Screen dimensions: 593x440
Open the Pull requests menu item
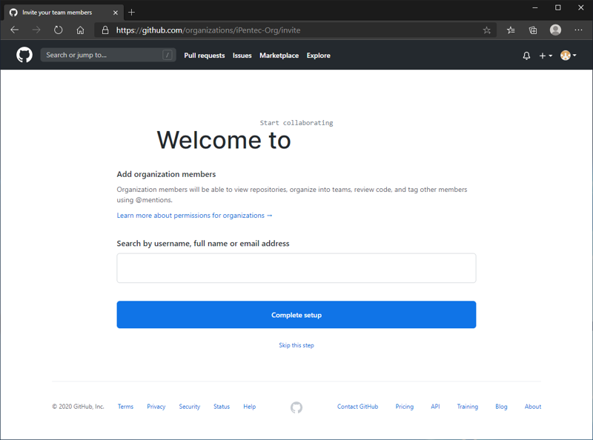[205, 55]
